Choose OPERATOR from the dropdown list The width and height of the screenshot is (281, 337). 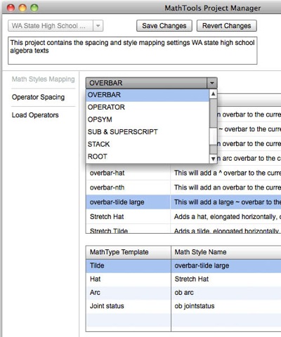pos(148,107)
